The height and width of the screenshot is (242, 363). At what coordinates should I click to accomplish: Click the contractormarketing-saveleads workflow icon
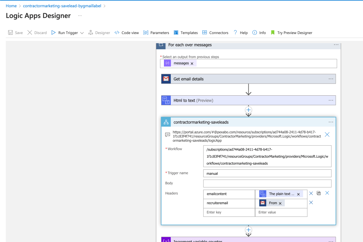click(x=166, y=122)
